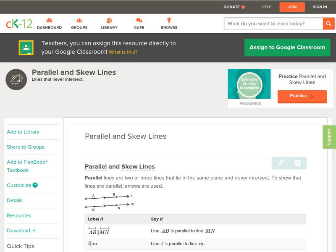Select the highlighter pencil tool

click(281, 163)
